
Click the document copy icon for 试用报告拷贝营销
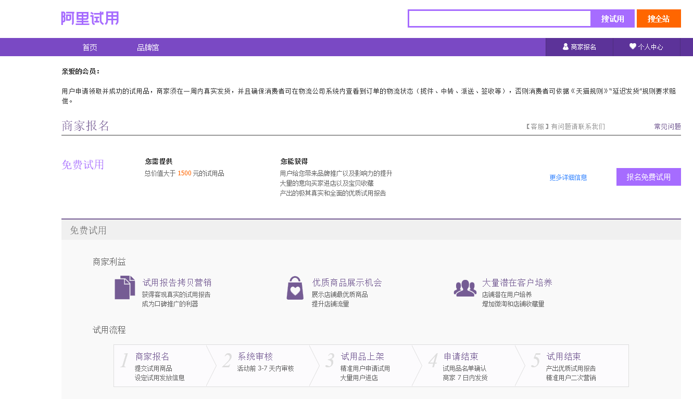[125, 288]
